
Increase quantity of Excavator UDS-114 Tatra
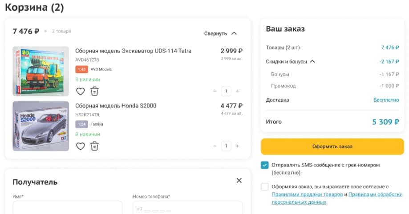238,91
